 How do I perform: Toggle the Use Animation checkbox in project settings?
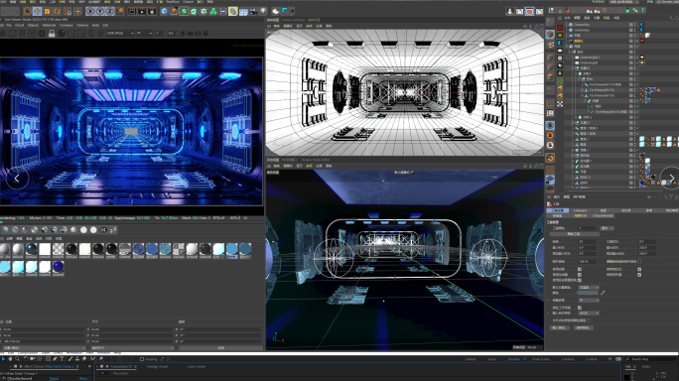[580, 269]
